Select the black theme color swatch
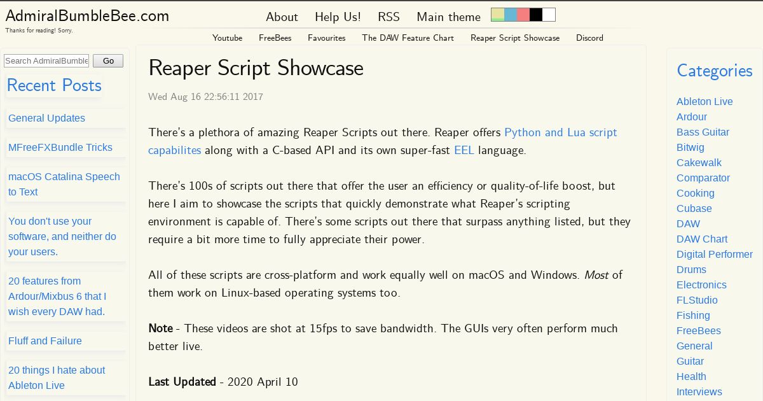This screenshot has height=401, width=763. click(536, 15)
